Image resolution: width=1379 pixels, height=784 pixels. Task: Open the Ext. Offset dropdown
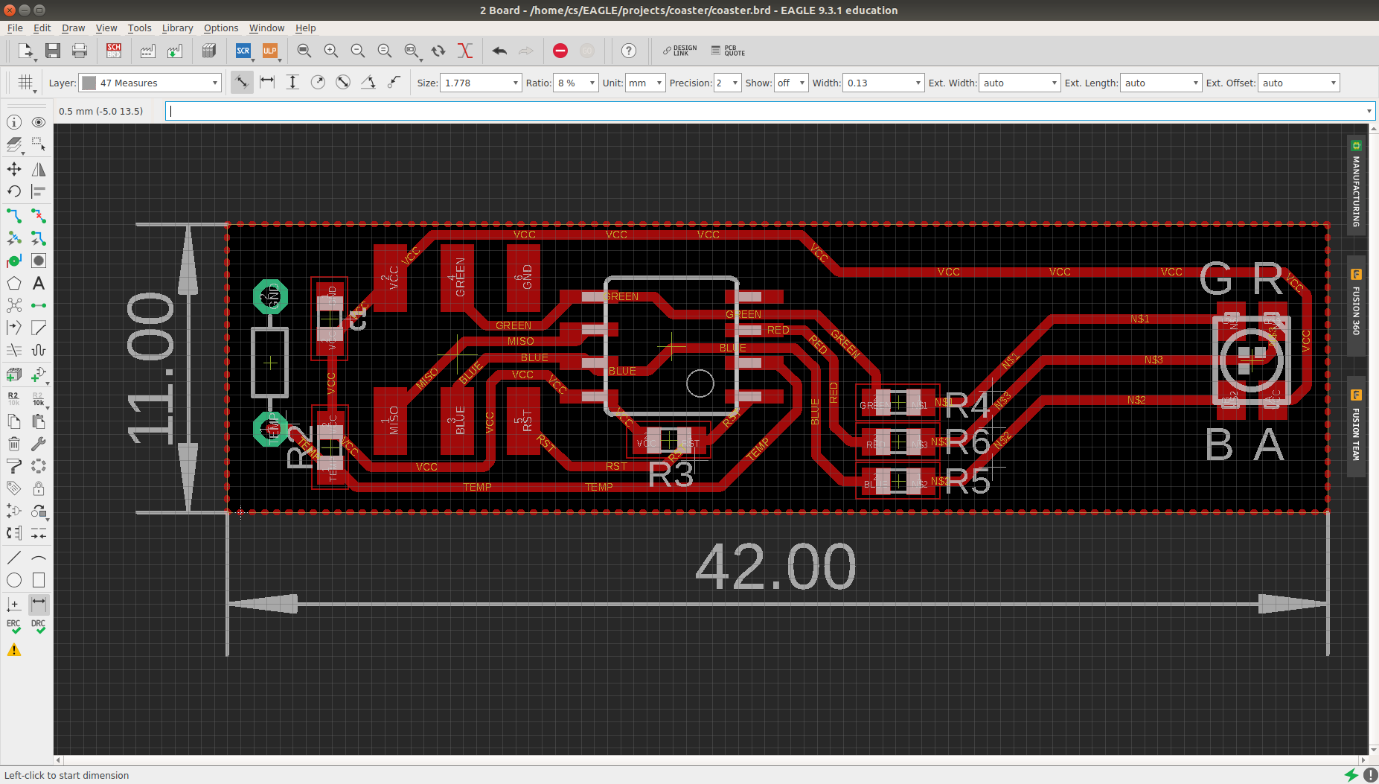1299,83
